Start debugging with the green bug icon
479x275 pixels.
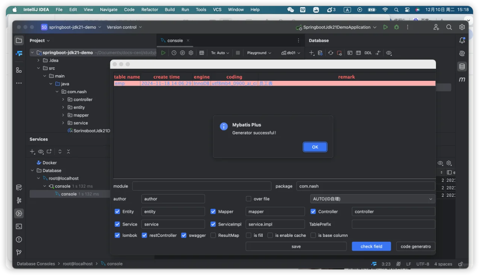[x=396, y=27]
